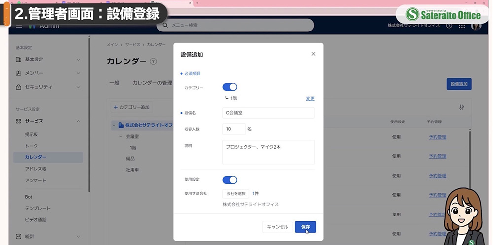Click the 設備名 field containing C会議室

point(268,113)
